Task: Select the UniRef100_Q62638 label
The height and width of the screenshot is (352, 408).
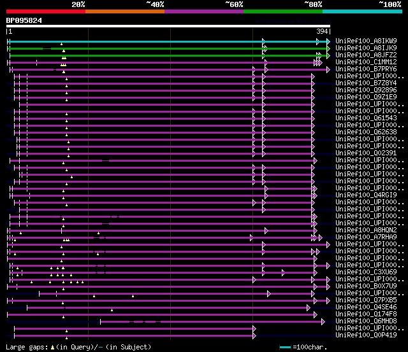Action: click(x=366, y=132)
